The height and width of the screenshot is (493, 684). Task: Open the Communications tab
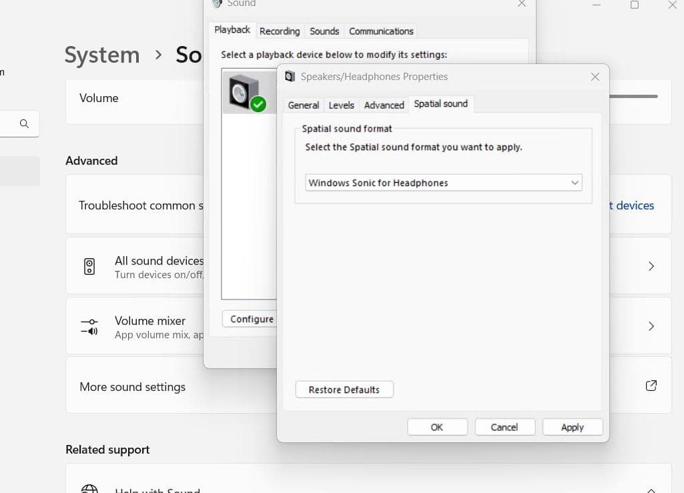pyautogui.click(x=381, y=31)
